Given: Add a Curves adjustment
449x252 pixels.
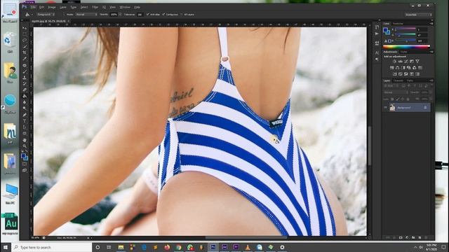Looking at the screenshot, I should (x=406, y=61).
